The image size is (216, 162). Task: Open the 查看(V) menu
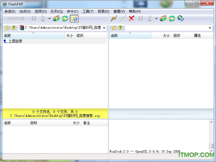point(119,11)
